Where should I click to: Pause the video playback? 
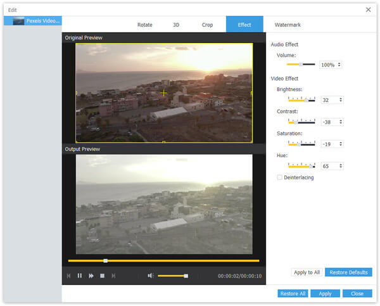click(x=80, y=276)
